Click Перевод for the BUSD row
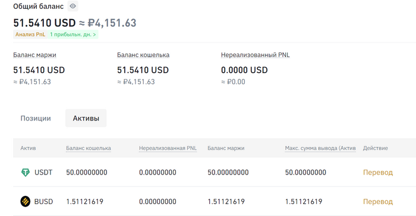Viewport: 416px width, 216px height. point(378,202)
